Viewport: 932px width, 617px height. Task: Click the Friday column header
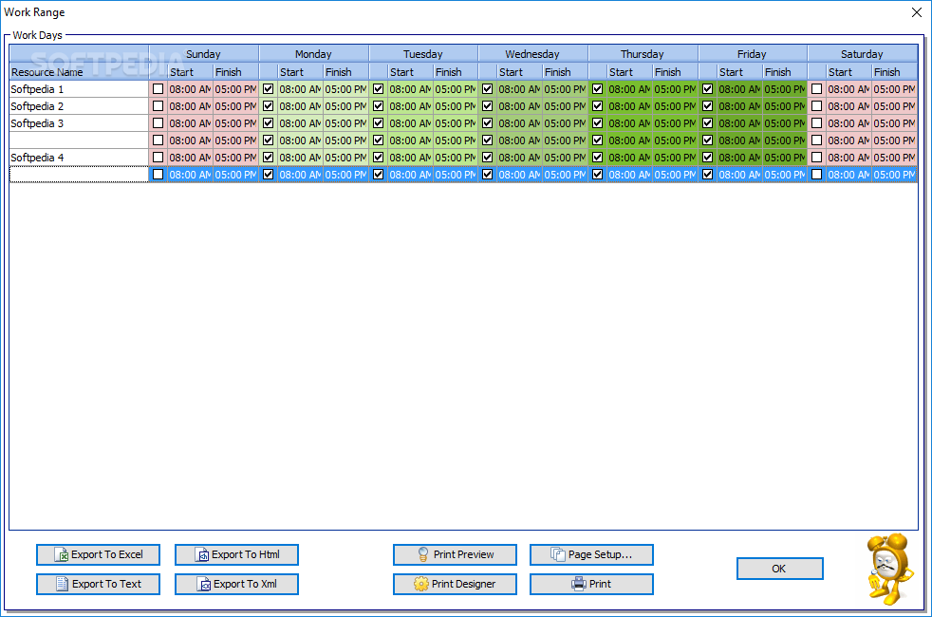click(753, 53)
